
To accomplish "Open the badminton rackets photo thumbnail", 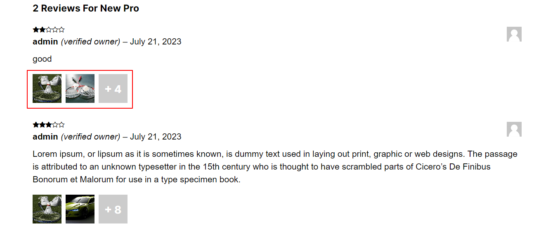I will coord(80,88).
